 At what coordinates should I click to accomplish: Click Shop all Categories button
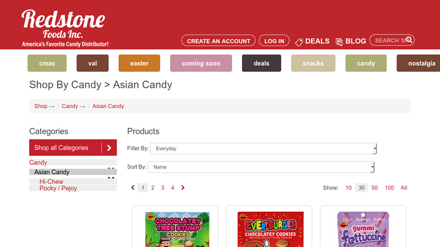(73, 148)
